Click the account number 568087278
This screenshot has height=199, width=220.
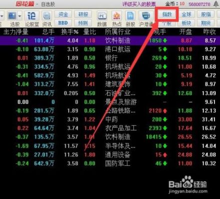tap(200, 4)
